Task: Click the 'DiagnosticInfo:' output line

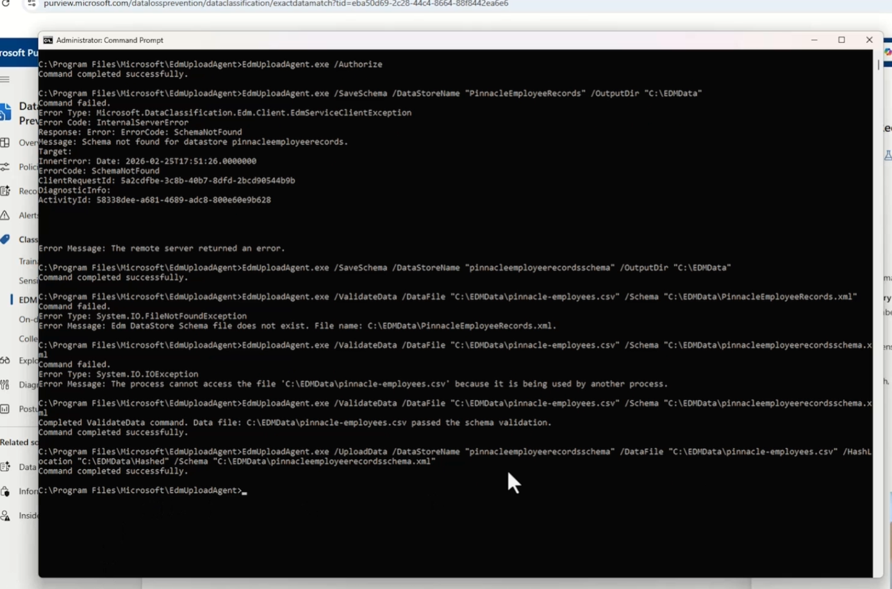Action: (74, 190)
